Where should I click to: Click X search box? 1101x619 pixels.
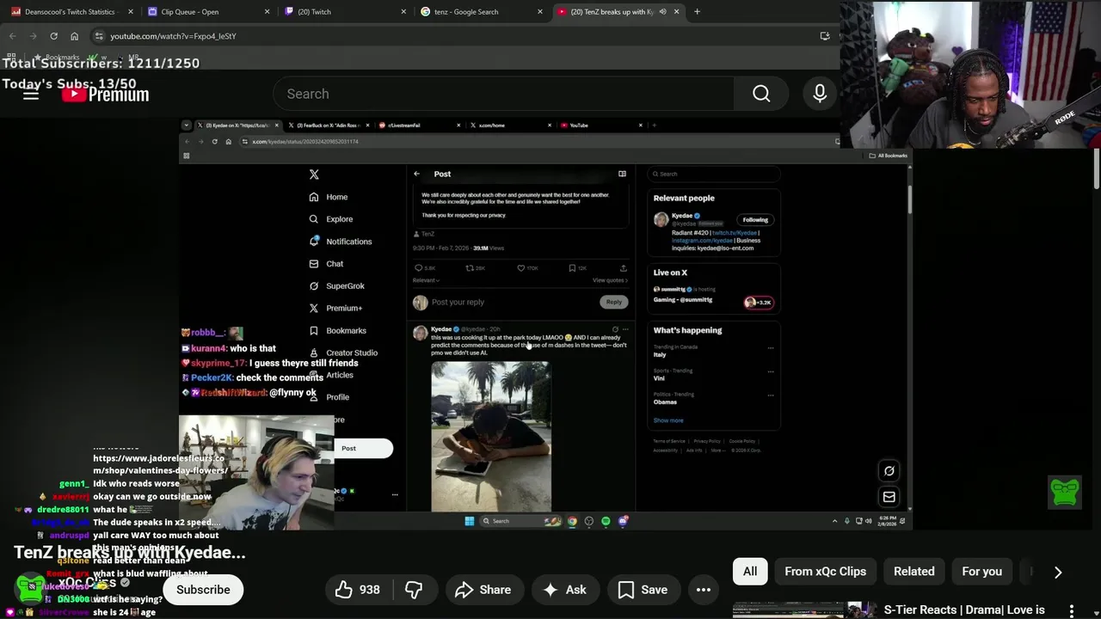click(x=713, y=174)
